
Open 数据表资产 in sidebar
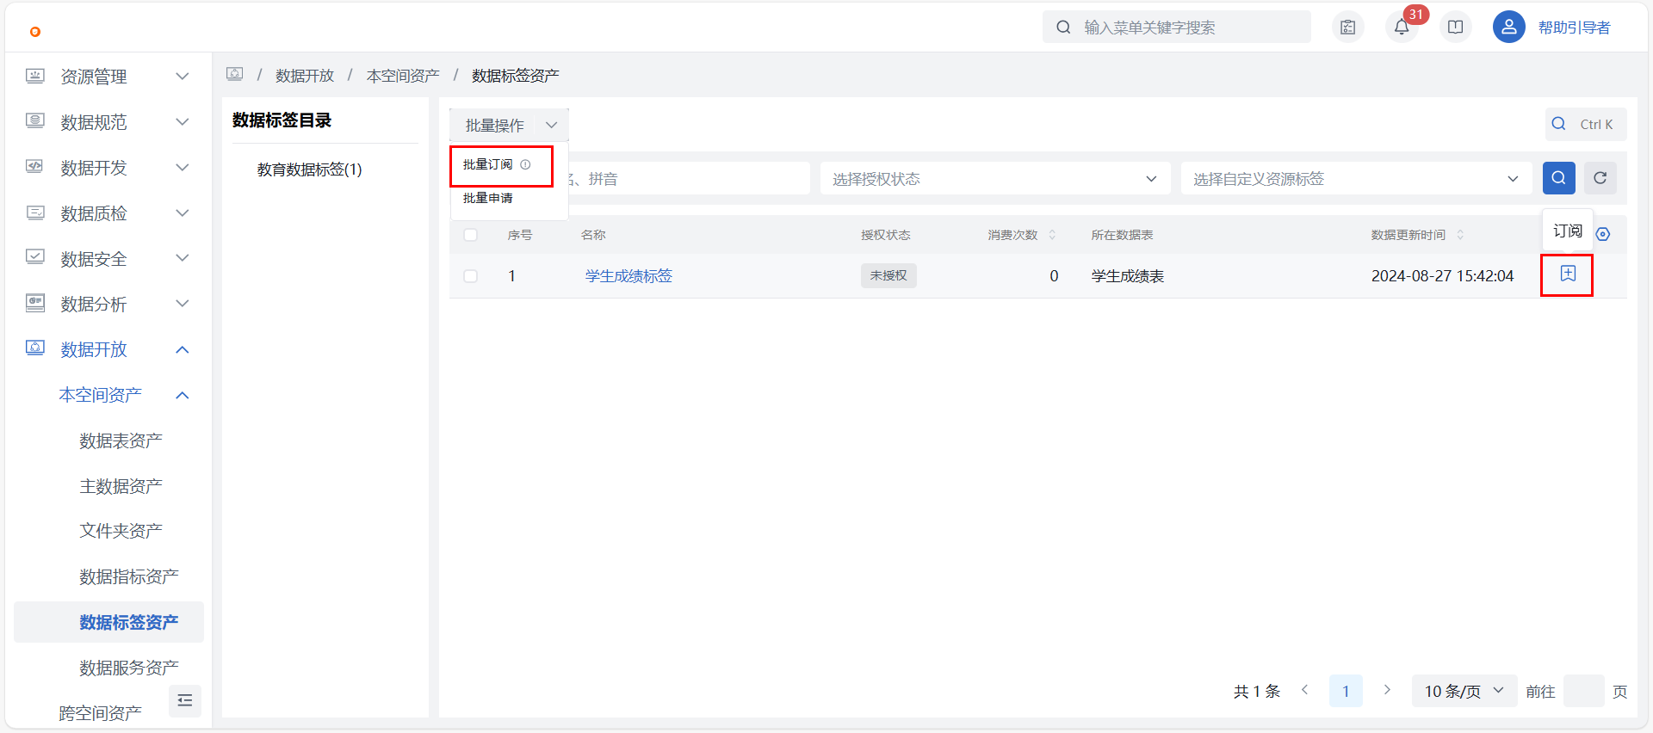pyautogui.click(x=121, y=440)
